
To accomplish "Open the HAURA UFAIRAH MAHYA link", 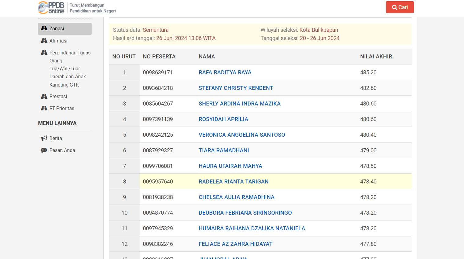I will (230, 166).
